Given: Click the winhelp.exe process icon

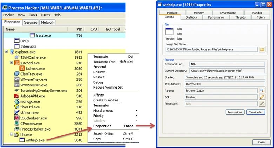Looking at the screenshot, I should (22, 140).
